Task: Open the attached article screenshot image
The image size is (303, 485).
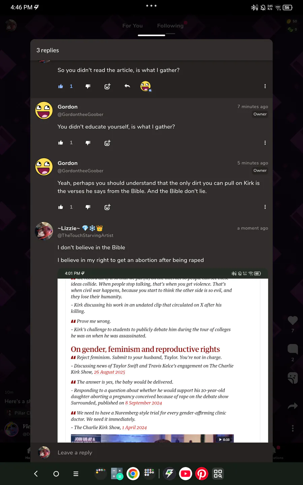Action: coord(163,355)
